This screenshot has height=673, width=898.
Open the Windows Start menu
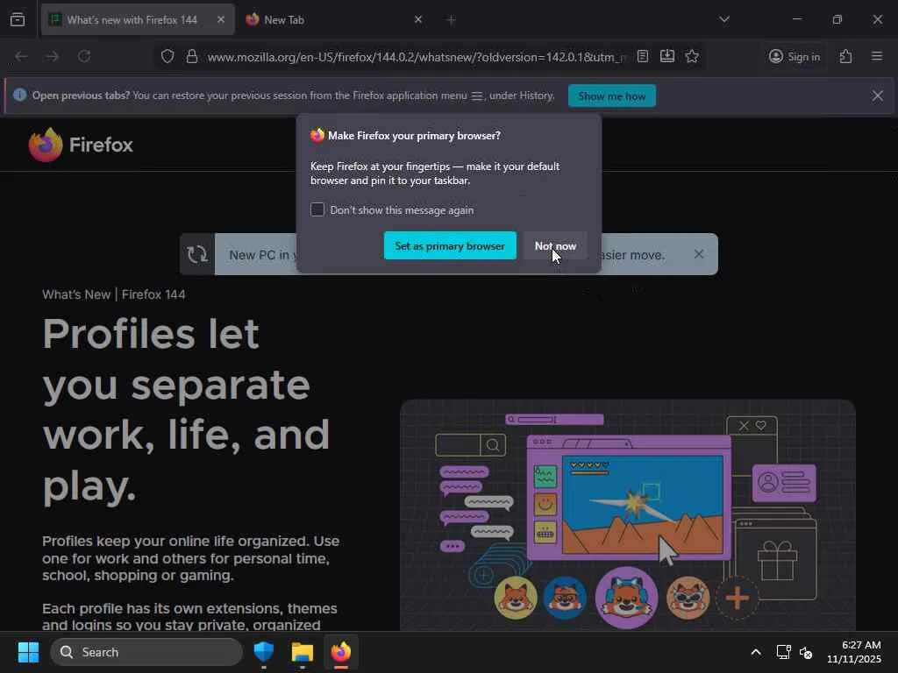tap(28, 652)
